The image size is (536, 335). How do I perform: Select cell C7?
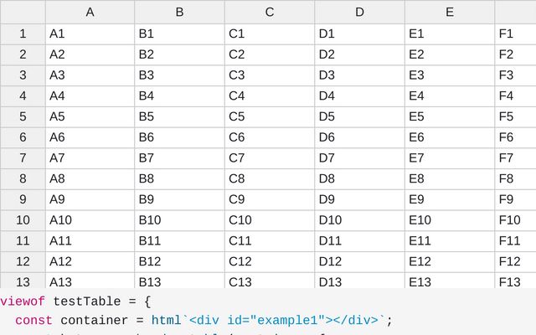(270, 158)
